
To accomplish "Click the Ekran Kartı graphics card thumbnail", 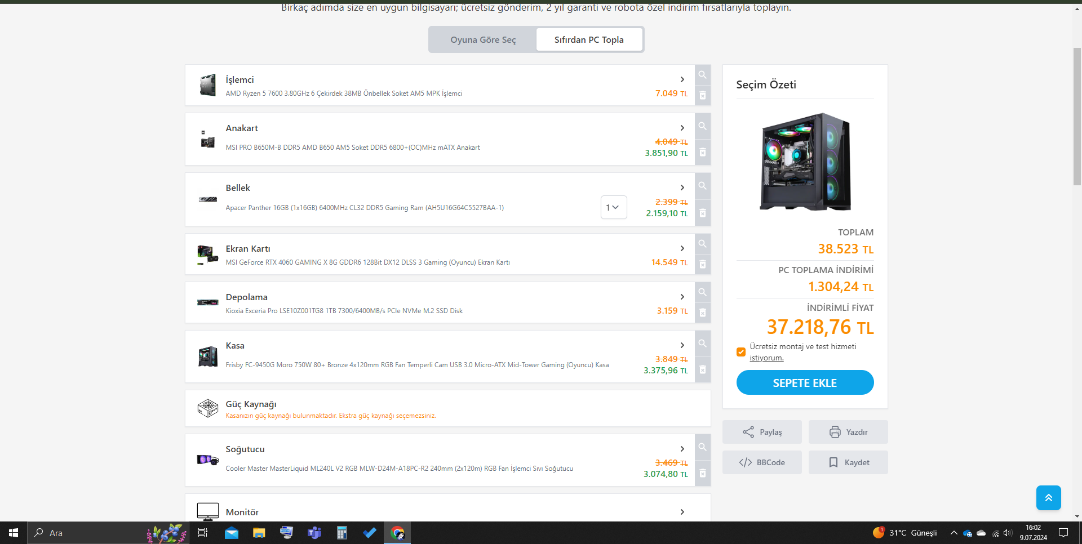I will (x=208, y=255).
